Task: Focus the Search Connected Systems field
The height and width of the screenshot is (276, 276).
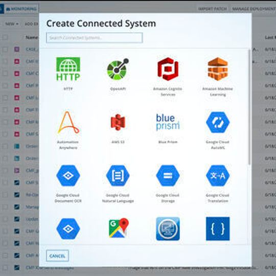Action: click(95, 38)
